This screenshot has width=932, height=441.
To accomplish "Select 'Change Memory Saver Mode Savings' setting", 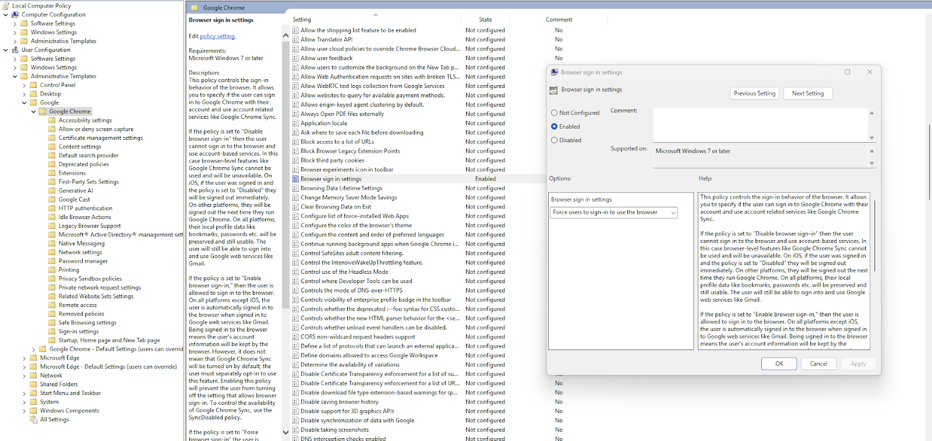I will click(349, 197).
